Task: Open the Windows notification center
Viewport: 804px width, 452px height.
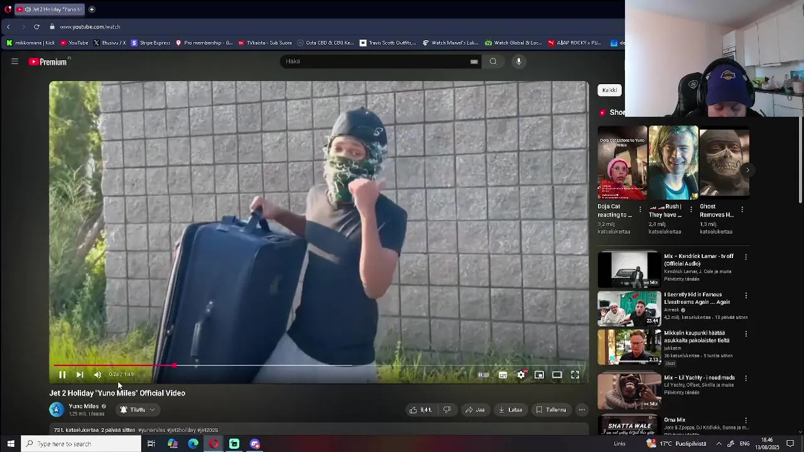Action: (791, 444)
